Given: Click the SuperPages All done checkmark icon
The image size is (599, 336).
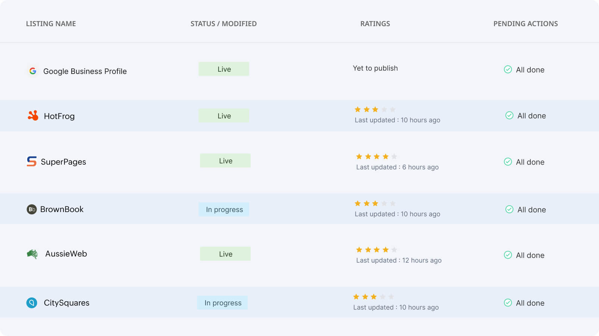Looking at the screenshot, I should (x=508, y=162).
